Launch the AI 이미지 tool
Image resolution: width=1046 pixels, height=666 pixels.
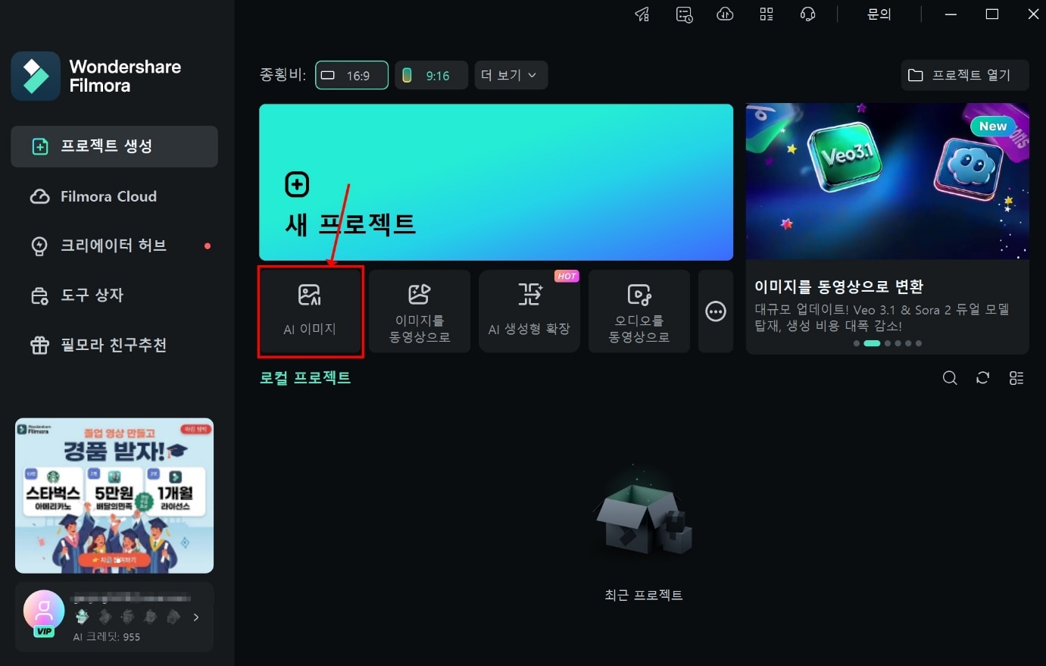(x=310, y=311)
